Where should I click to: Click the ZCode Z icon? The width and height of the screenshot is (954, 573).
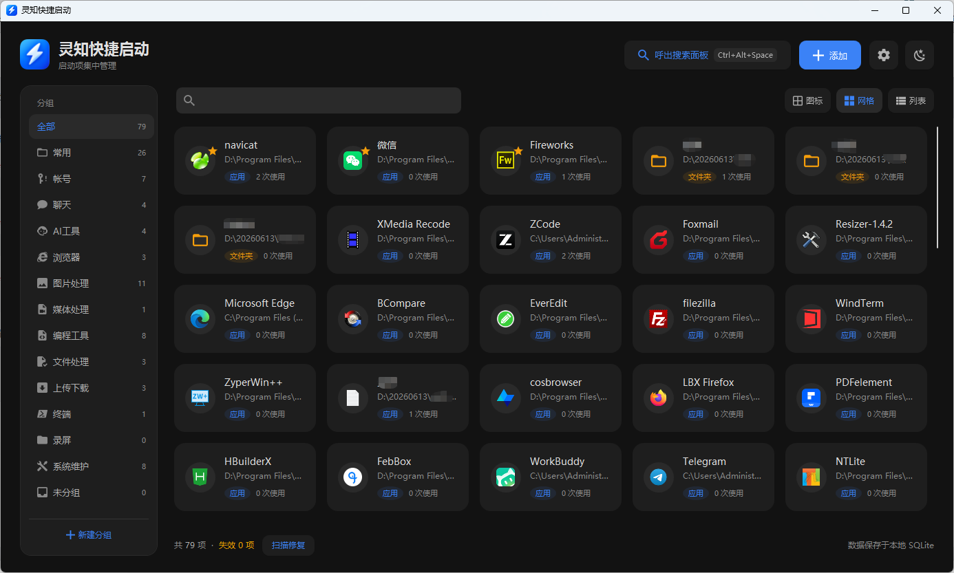pyautogui.click(x=506, y=240)
